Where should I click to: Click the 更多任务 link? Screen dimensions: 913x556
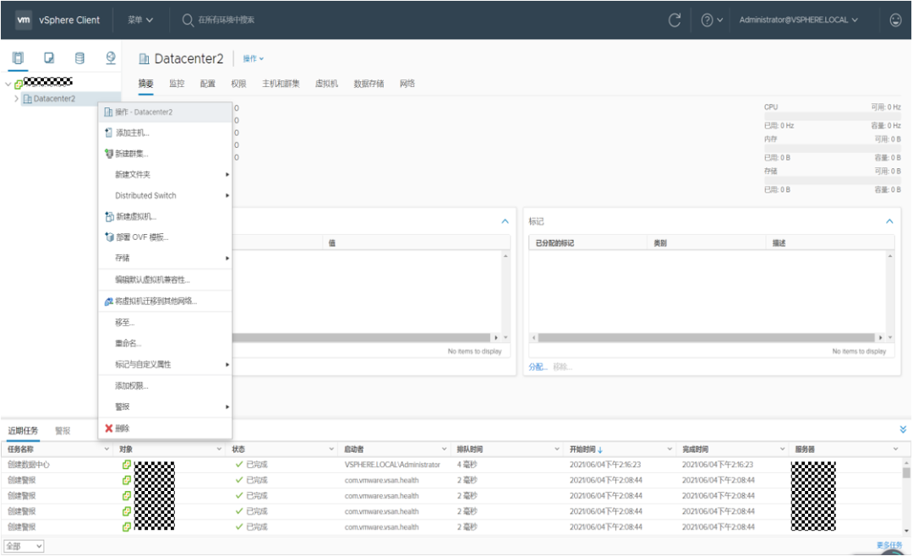point(889,545)
